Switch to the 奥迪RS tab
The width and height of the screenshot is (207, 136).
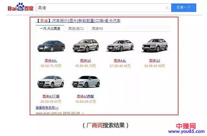click(97, 29)
